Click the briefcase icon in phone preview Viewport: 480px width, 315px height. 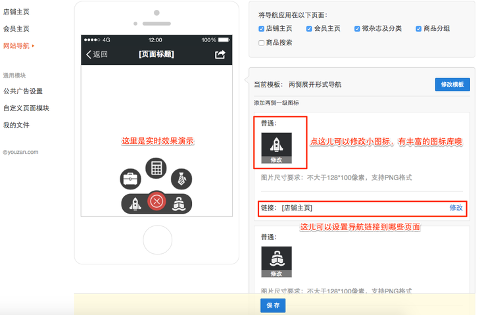(x=131, y=178)
